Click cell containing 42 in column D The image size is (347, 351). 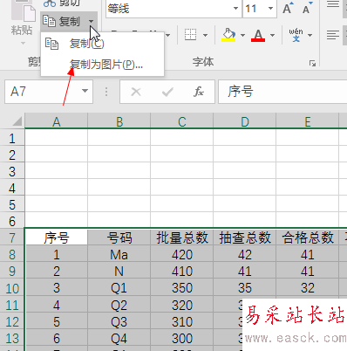pyautogui.click(x=245, y=255)
